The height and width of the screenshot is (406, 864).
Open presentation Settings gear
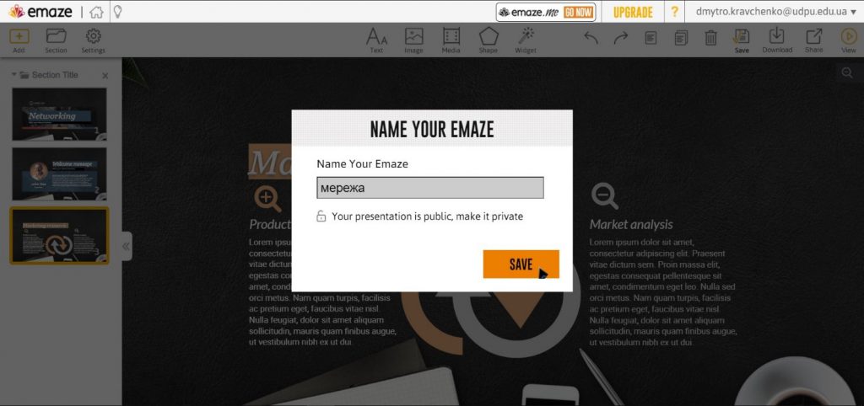[93, 41]
